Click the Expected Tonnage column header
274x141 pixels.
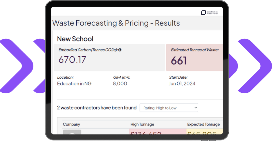[x=203, y=124]
